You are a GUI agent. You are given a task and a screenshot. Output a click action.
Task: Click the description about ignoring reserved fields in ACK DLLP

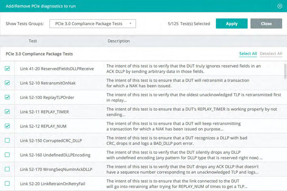[183, 69]
